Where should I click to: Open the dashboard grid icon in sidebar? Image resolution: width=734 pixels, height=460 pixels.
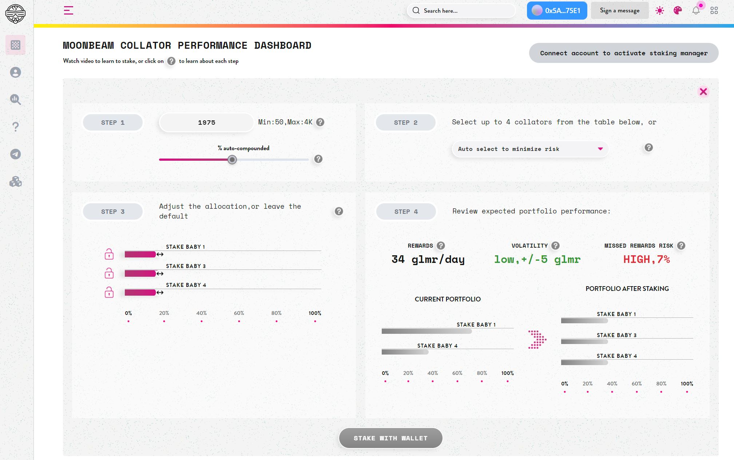16,45
